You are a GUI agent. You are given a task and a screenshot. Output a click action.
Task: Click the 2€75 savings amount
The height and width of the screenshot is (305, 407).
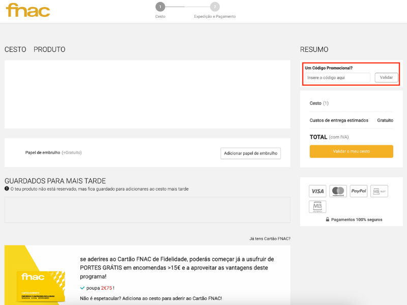tap(106, 288)
